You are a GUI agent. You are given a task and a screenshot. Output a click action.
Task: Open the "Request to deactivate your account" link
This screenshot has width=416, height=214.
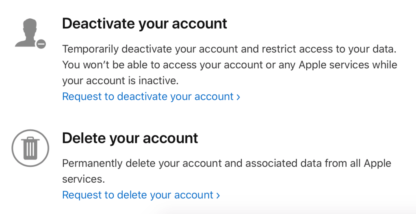(x=147, y=96)
